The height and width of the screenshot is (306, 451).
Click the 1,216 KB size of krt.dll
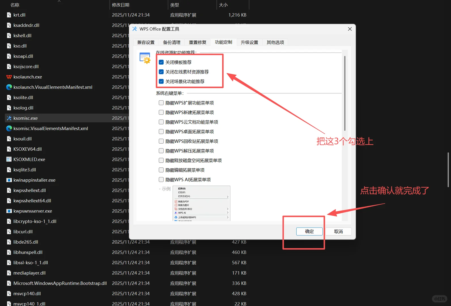point(237,15)
